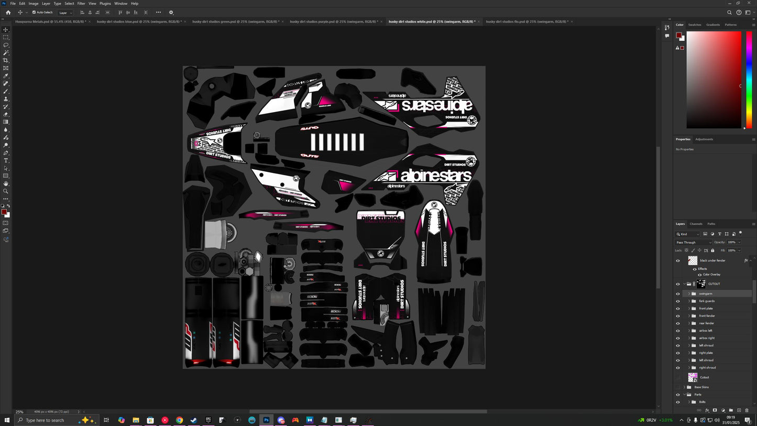Open the Opacity value dropdown
The width and height of the screenshot is (757, 426).
(x=739, y=243)
